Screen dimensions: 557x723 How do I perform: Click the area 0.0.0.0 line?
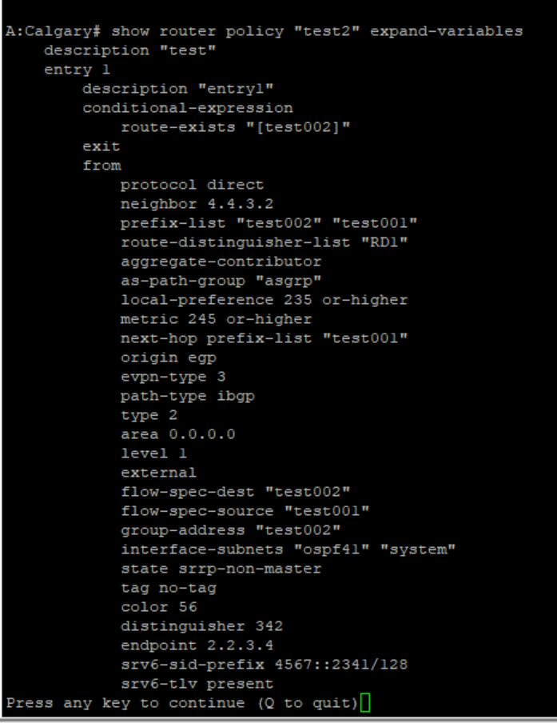click(x=178, y=434)
